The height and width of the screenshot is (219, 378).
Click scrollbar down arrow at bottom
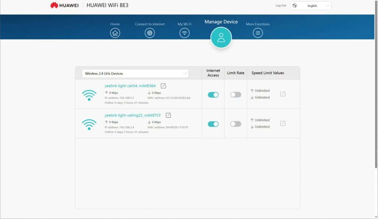point(376,217)
